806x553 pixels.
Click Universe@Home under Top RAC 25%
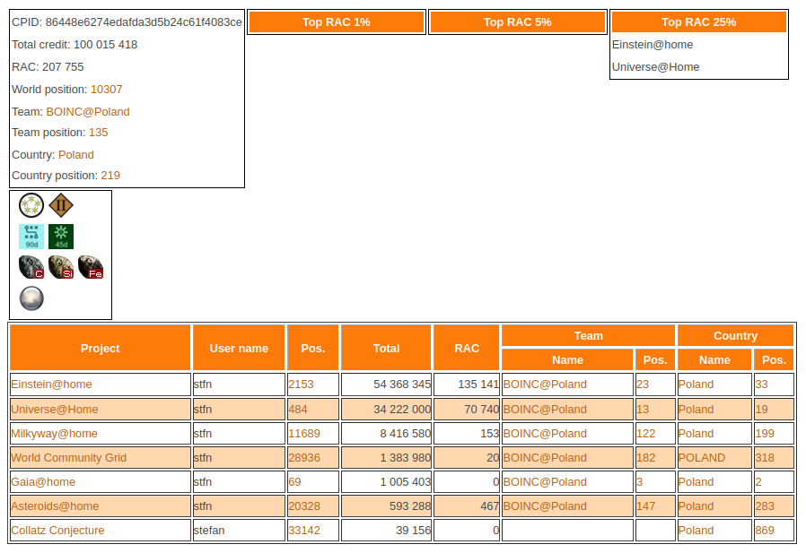click(x=655, y=66)
